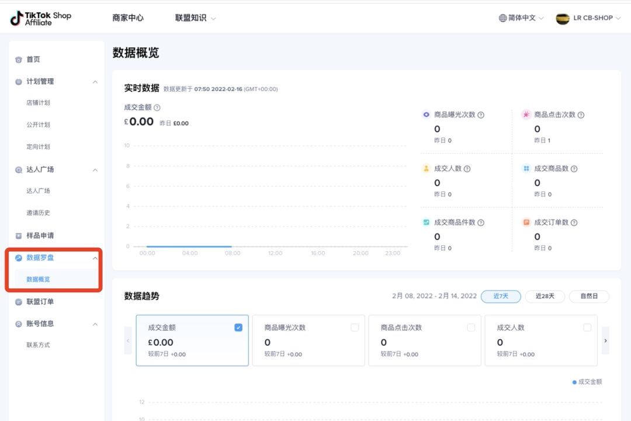Click the 数据概览 page heading
Screen dimensions: 631x421
136,53
